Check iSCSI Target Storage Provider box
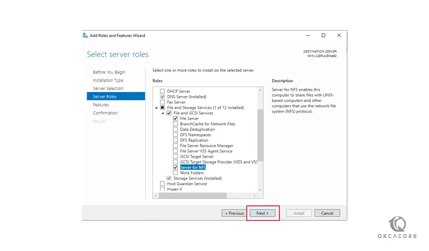Image resolution: width=429 pixels, height=251 pixels. [x=176, y=162]
